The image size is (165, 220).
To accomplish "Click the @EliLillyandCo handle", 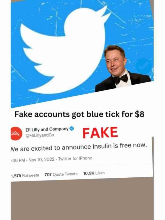I will tap(40, 135).
